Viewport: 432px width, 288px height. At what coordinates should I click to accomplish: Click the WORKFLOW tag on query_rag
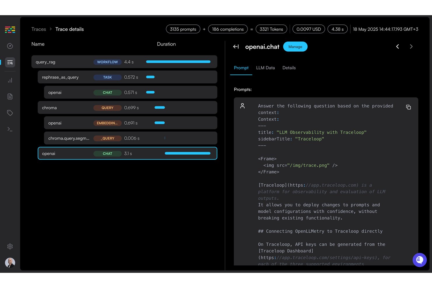tap(107, 62)
